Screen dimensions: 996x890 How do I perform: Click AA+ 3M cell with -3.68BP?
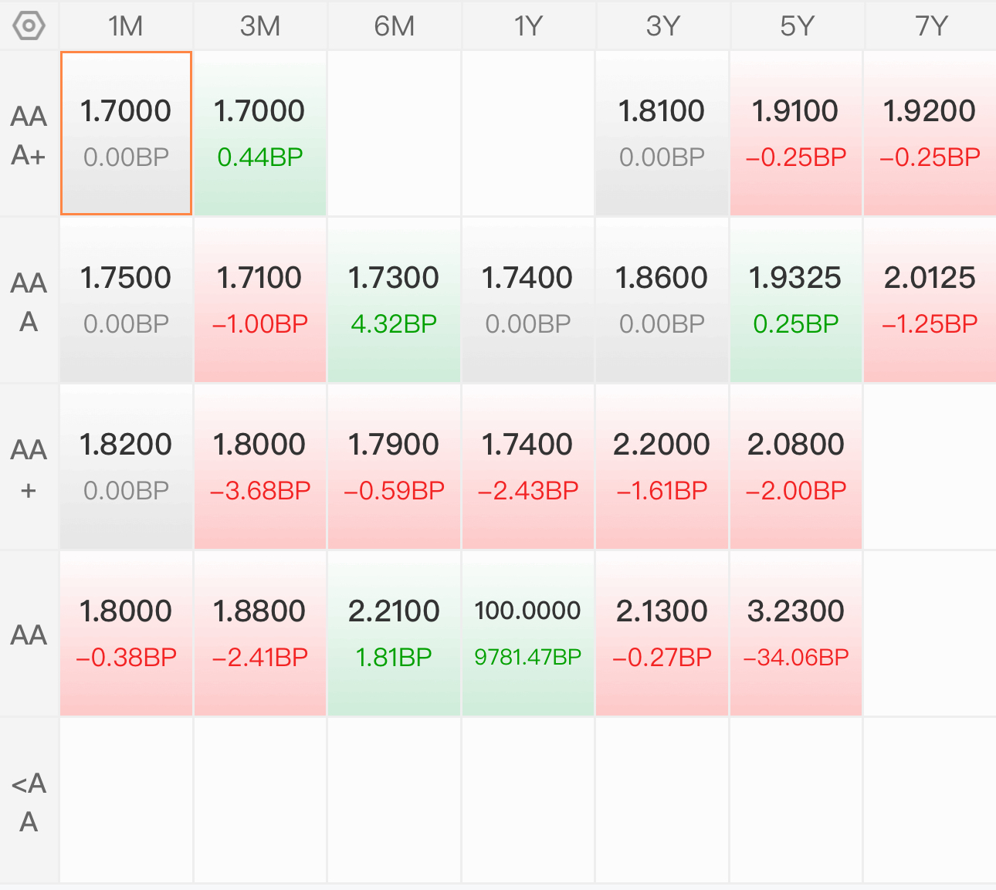(x=260, y=466)
